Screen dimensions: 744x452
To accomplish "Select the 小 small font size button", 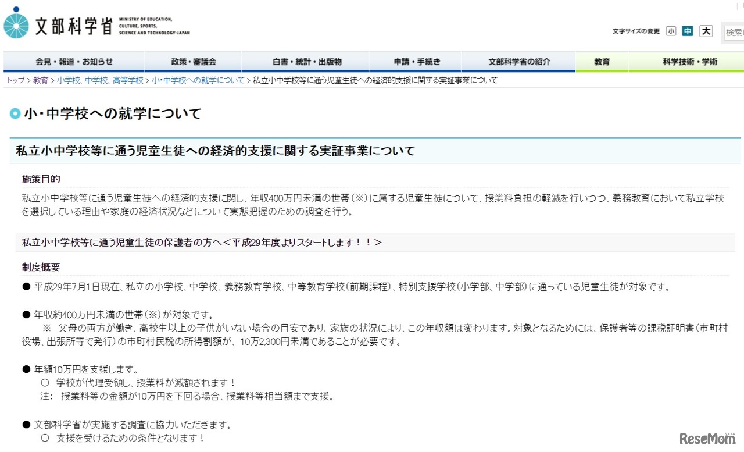I will [671, 31].
